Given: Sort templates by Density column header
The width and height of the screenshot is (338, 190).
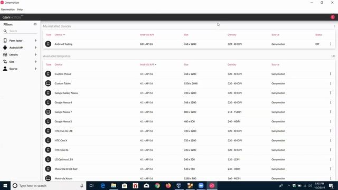Looking at the screenshot, I should [x=232, y=64].
